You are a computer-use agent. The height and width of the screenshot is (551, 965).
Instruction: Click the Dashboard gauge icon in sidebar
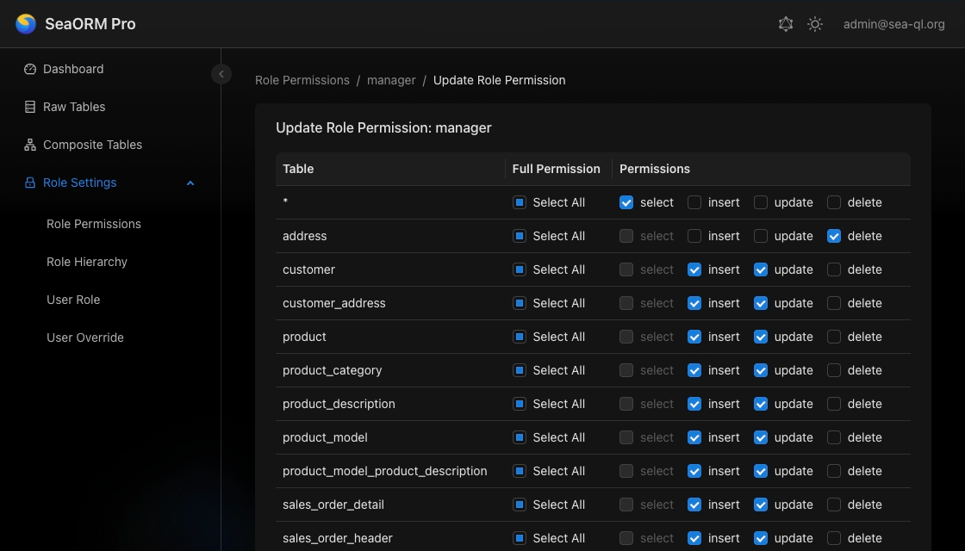coord(30,69)
